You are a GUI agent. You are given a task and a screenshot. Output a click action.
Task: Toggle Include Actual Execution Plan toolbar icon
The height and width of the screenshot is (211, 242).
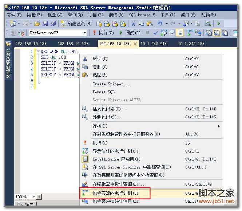190,33
